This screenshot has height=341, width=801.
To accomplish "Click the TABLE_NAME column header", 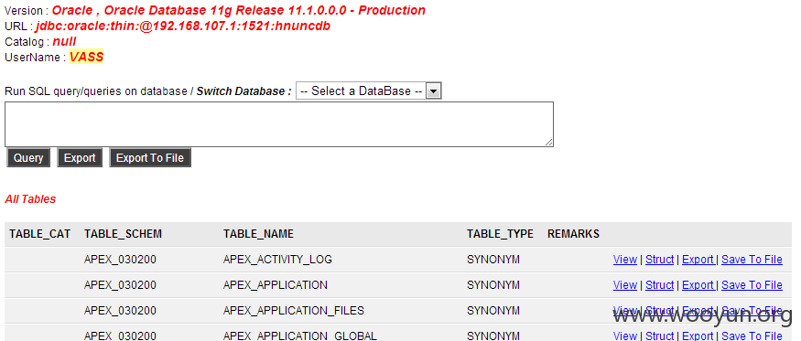I will pyautogui.click(x=258, y=234).
